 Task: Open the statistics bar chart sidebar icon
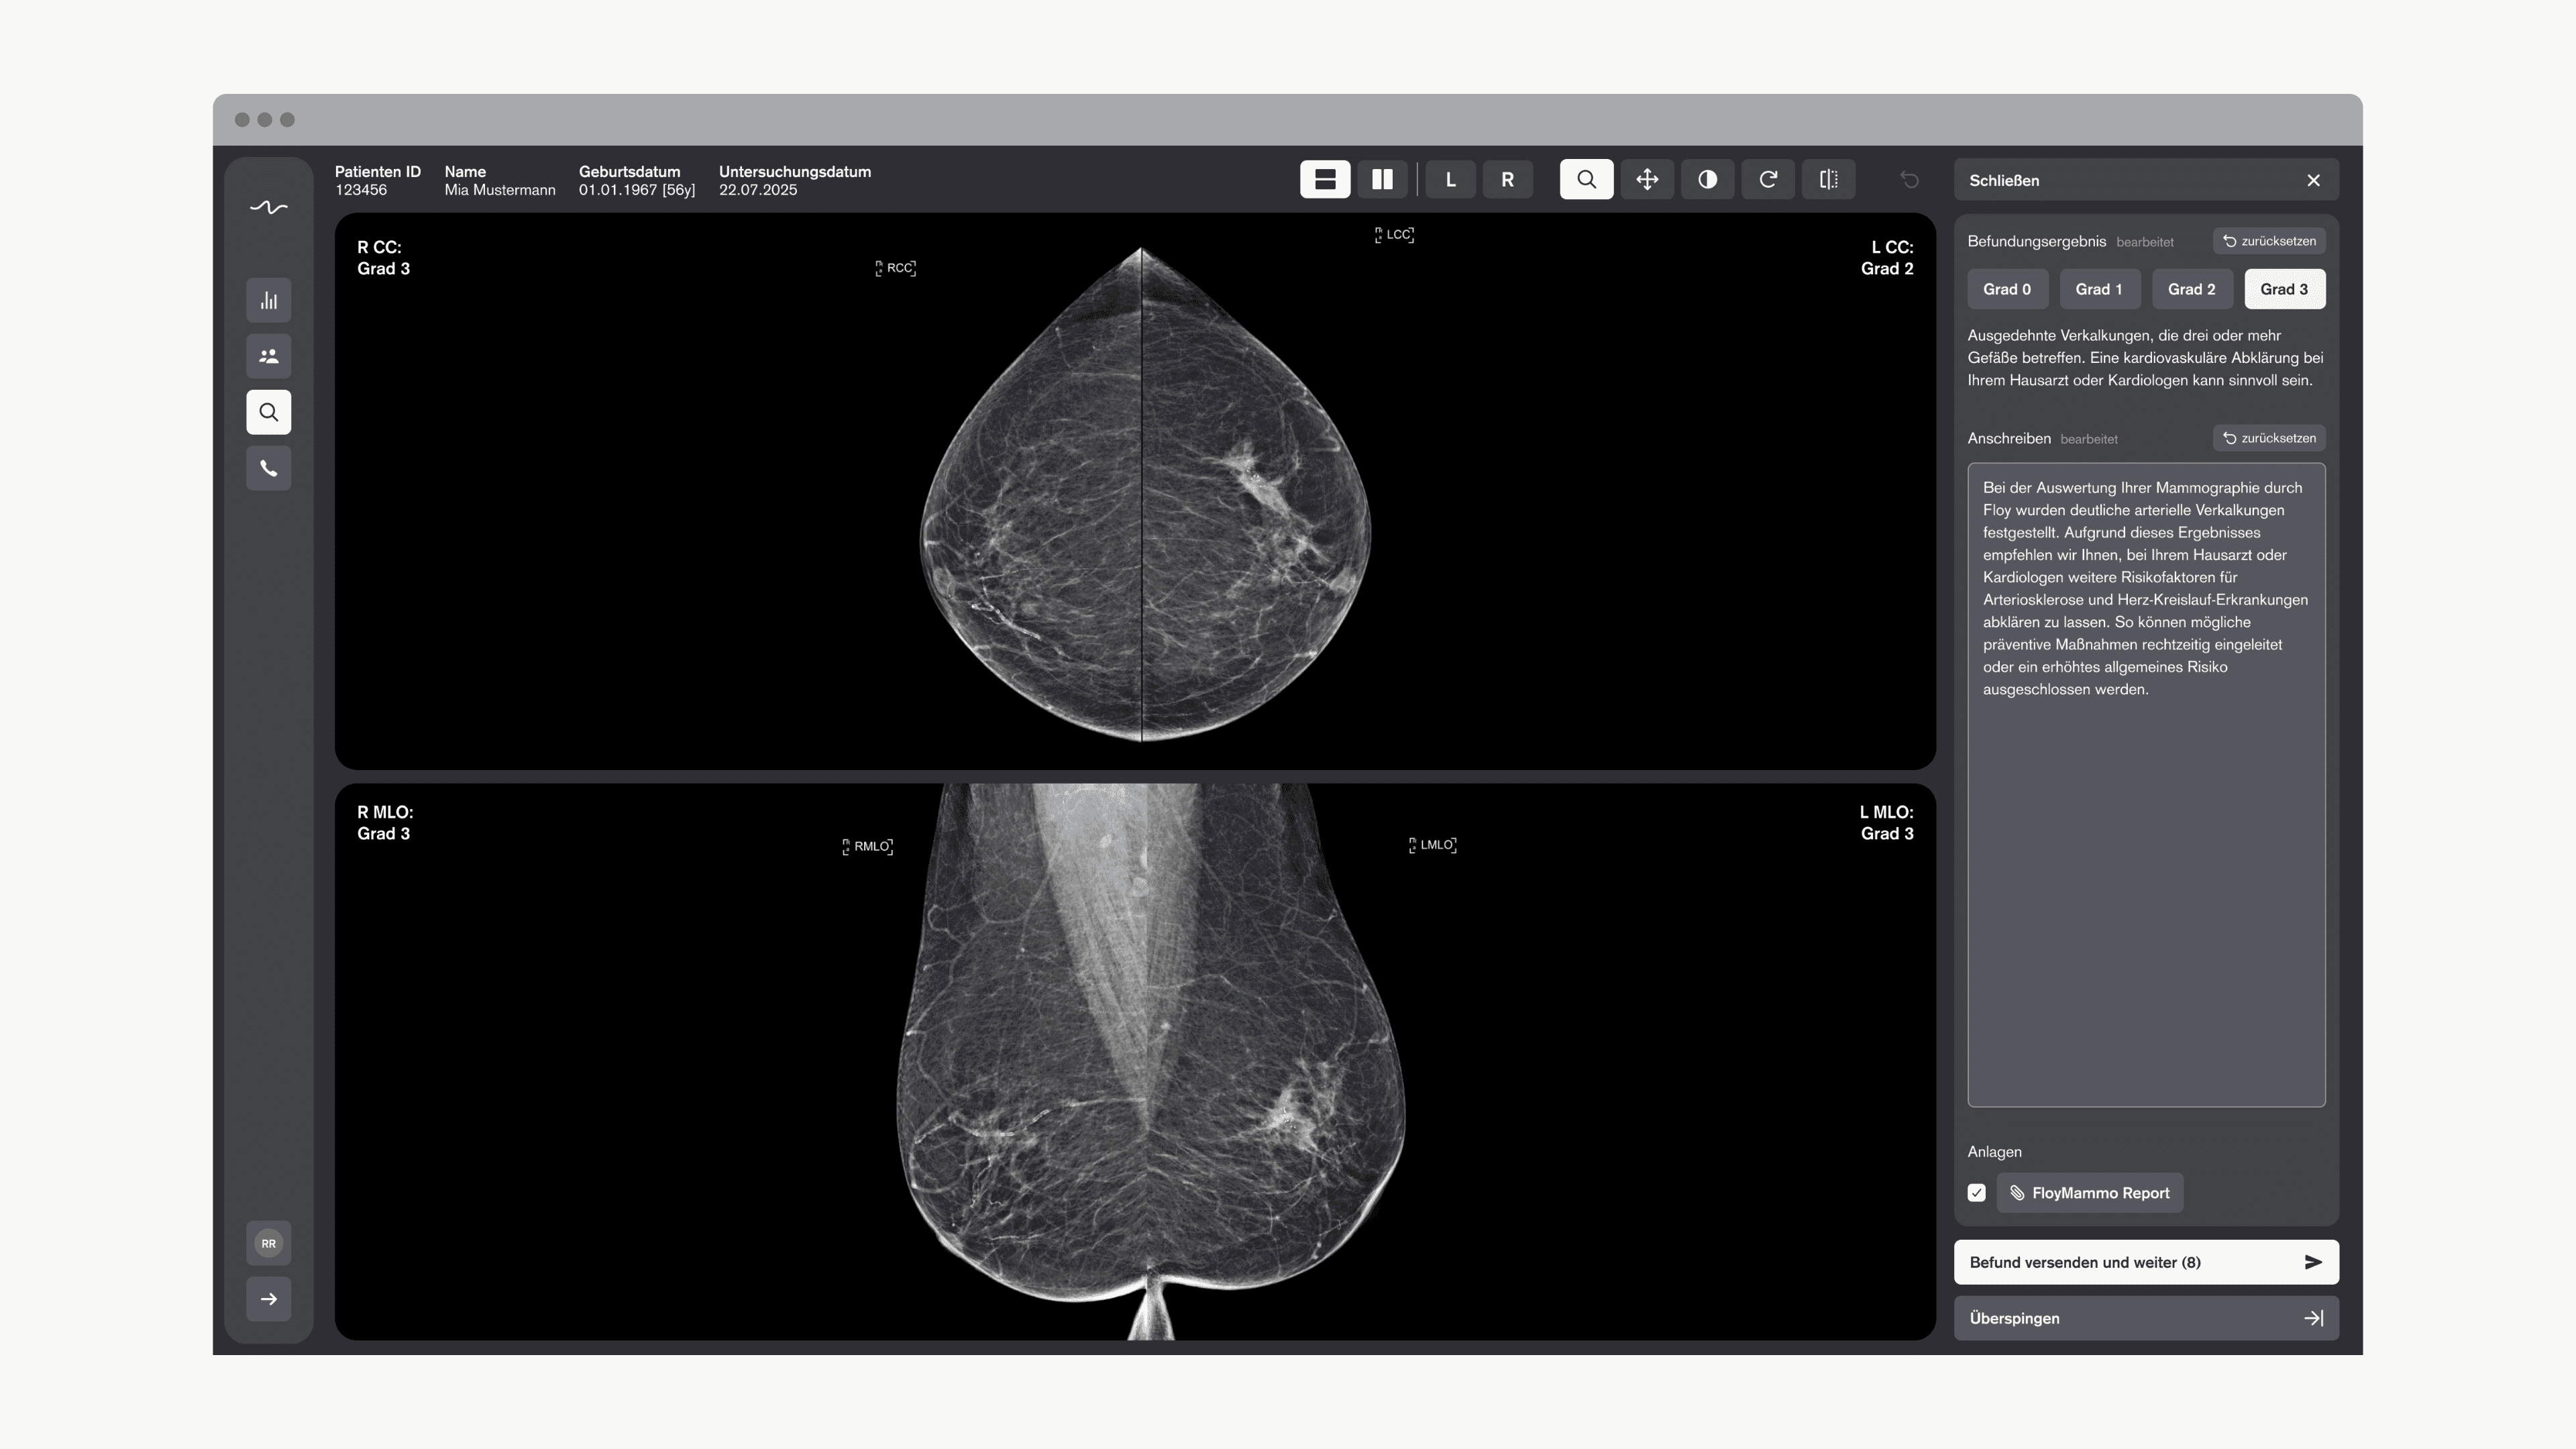tap(268, 300)
